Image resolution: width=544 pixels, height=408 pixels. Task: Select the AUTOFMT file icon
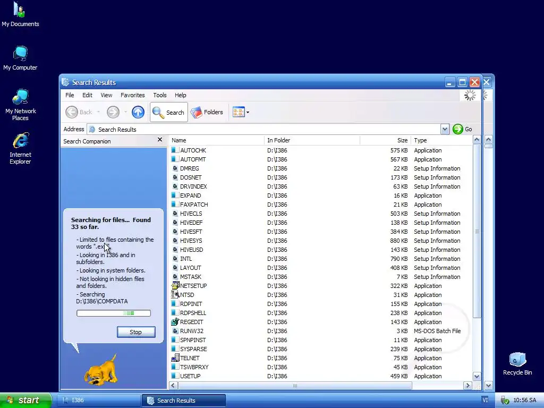click(x=175, y=159)
